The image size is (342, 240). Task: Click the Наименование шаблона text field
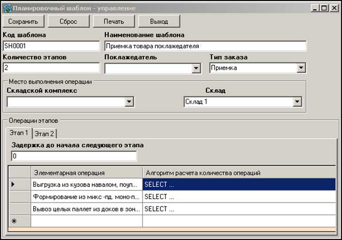pos(205,46)
